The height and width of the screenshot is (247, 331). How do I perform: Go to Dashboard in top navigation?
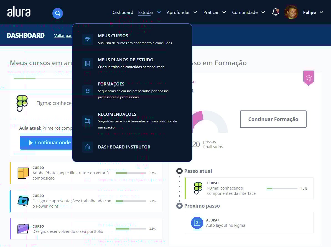pyautogui.click(x=122, y=12)
